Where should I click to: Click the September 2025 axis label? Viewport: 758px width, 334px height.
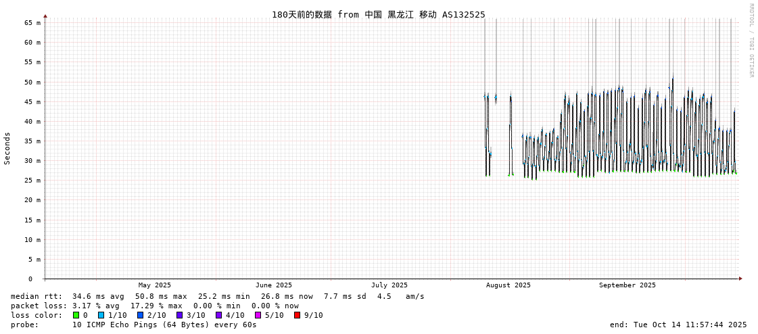coord(627,285)
